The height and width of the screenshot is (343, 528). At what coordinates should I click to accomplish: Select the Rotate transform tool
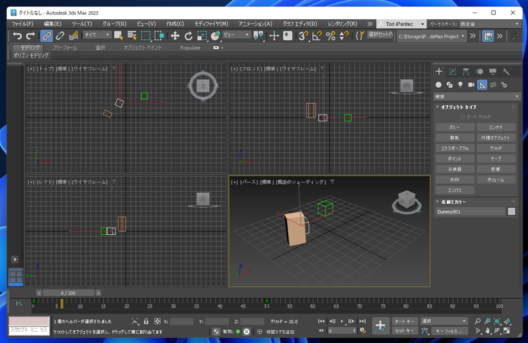[188, 36]
